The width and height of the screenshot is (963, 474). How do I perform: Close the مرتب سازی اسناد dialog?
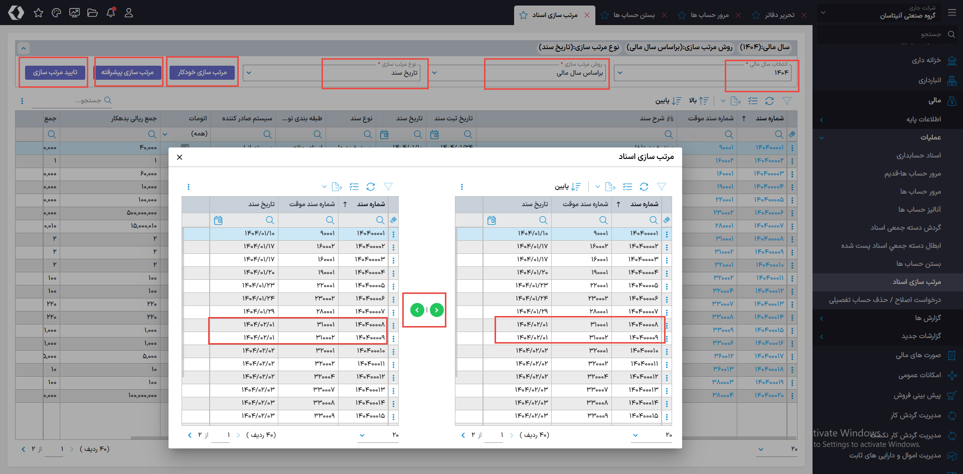(180, 157)
